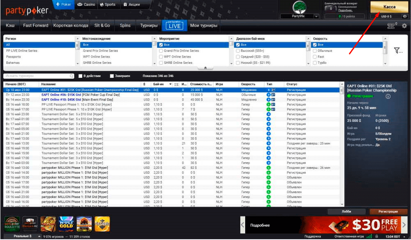Launch the Blackjack Pro game icon
The image size is (411, 240).
click(x=30, y=224)
